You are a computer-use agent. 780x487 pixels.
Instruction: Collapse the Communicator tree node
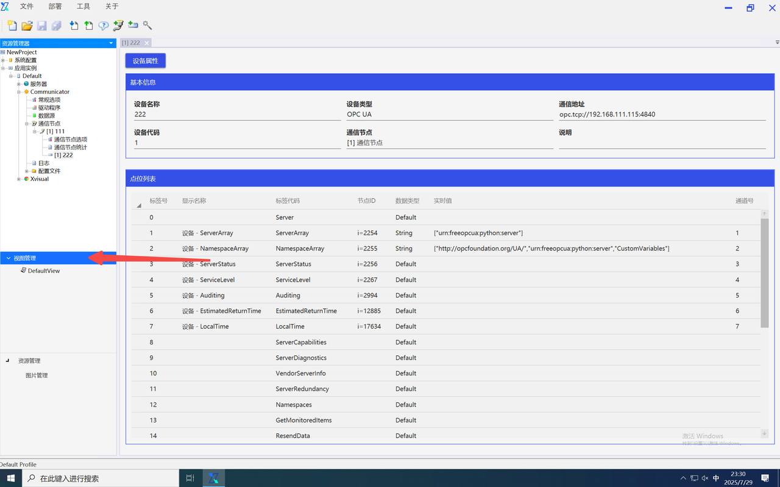coord(19,92)
